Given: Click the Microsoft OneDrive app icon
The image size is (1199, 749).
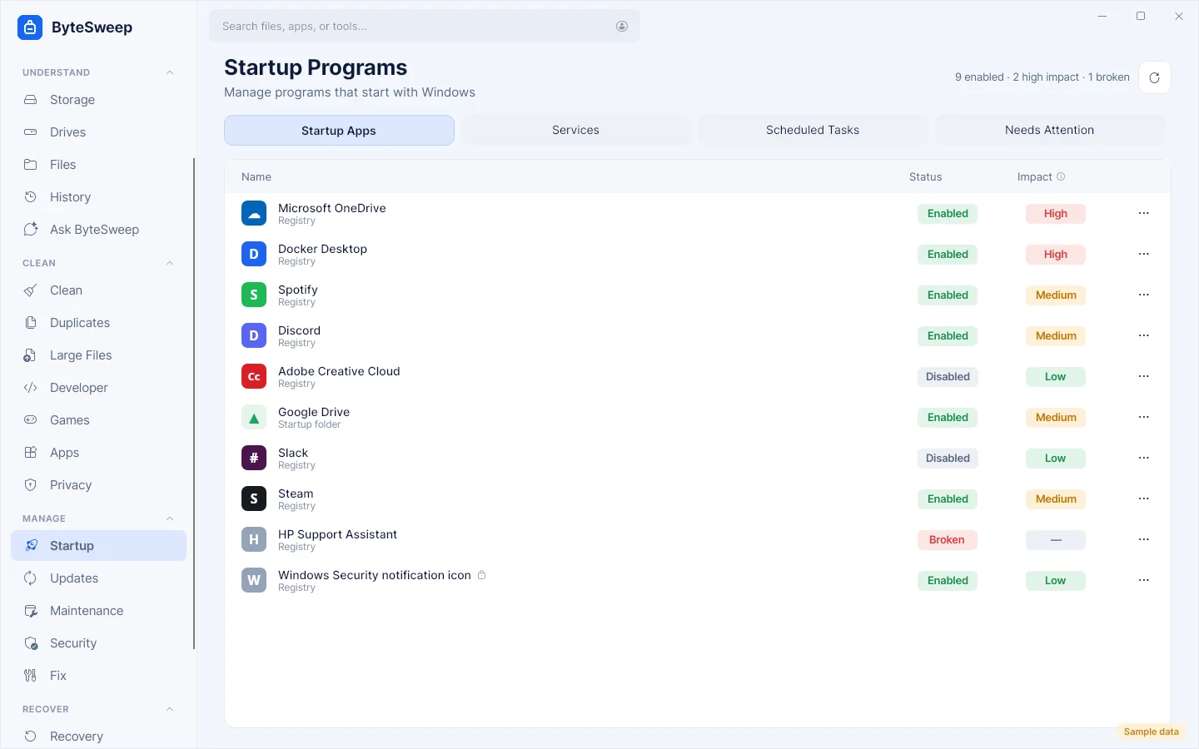Looking at the screenshot, I should pyautogui.click(x=254, y=214).
